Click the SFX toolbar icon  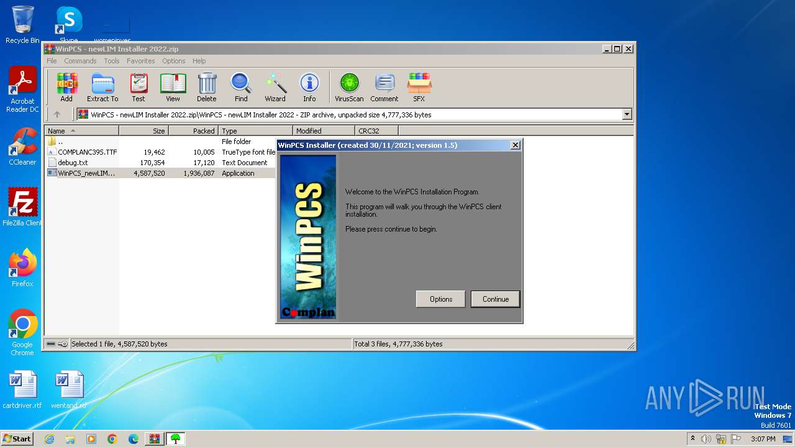[x=419, y=87]
